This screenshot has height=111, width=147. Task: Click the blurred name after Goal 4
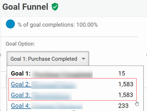57,106
